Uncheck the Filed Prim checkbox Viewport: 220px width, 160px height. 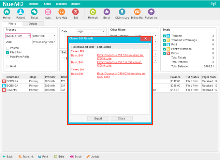7,52
